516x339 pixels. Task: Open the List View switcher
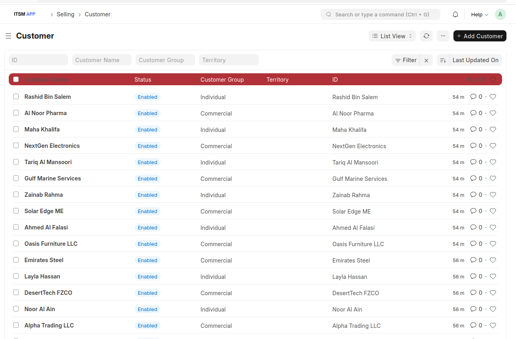pos(392,36)
